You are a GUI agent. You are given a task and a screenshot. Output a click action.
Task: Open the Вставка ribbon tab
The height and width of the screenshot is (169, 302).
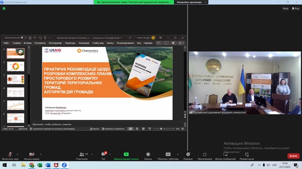click(x=28, y=43)
